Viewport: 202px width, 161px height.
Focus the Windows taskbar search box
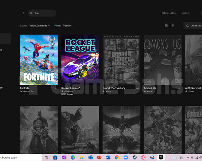pyautogui.click(x=21, y=158)
